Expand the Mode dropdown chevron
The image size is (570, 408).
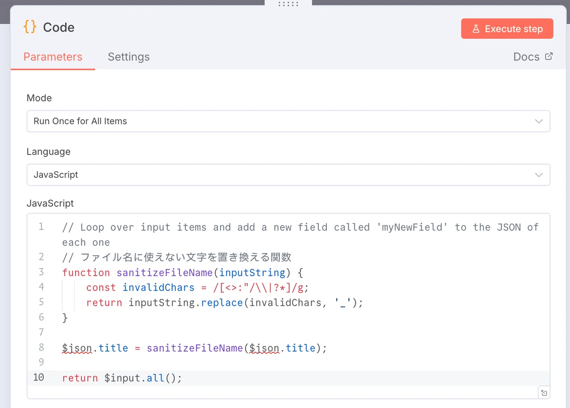pos(539,121)
